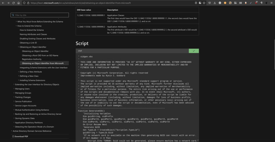This screenshot has width=275, height=142.
Task: Expand the Defining a New Attribute node
Action: pyautogui.click(x=19, y=72)
